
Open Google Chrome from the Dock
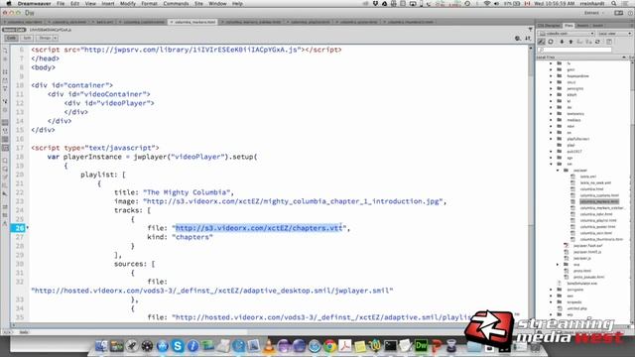pyautogui.click(x=329, y=346)
